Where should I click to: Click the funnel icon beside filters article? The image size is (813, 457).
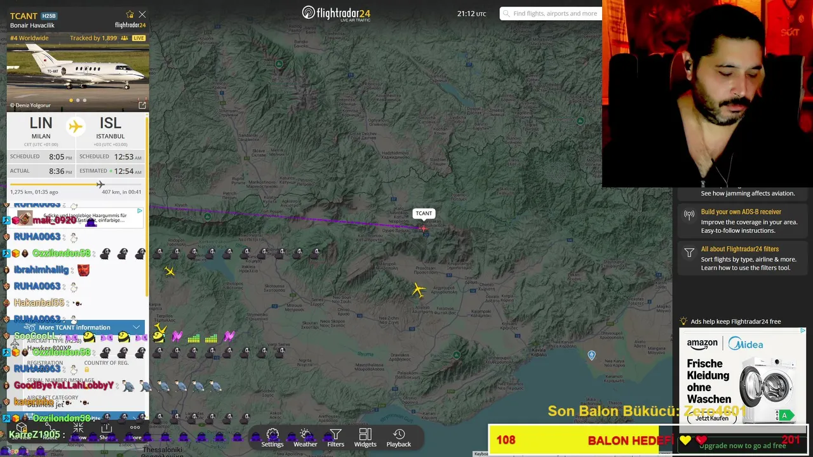tap(689, 253)
